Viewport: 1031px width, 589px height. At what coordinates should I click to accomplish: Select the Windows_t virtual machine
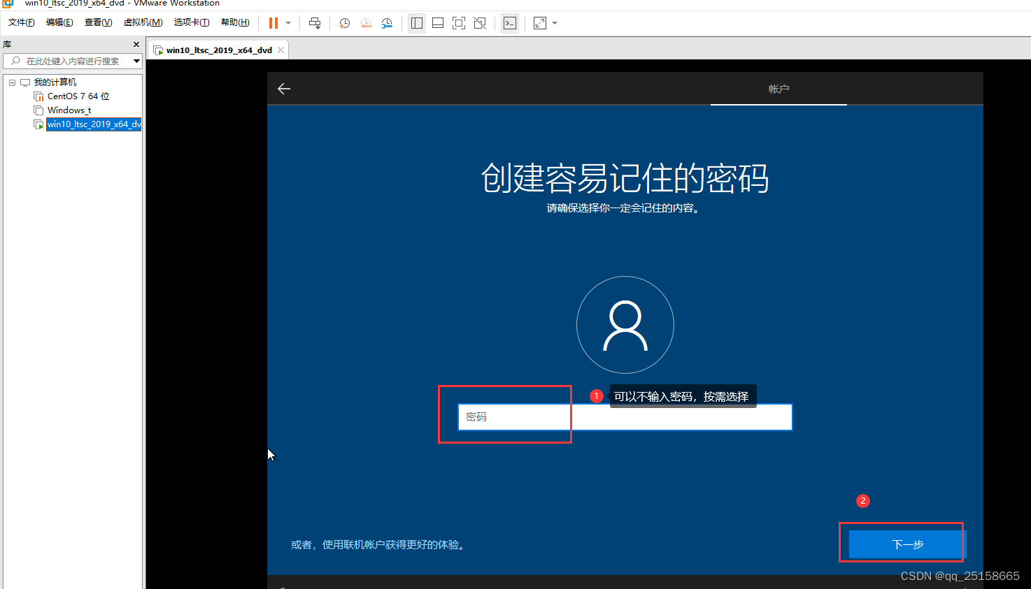coord(69,110)
